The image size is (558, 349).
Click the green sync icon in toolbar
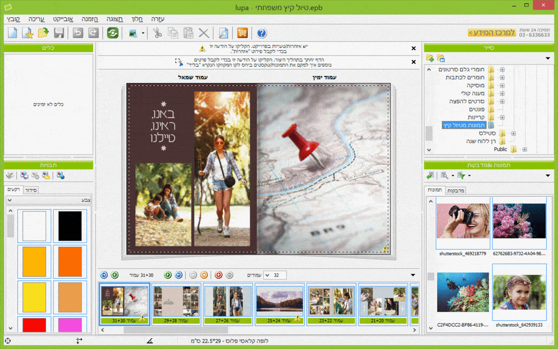click(x=113, y=33)
